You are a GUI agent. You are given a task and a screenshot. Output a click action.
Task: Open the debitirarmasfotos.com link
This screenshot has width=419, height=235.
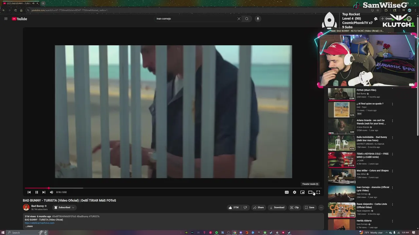click(x=40, y=223)
